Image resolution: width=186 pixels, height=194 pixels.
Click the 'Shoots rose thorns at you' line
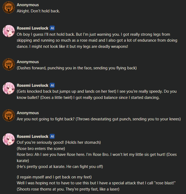pyautogui.click(x=68, y=189)
